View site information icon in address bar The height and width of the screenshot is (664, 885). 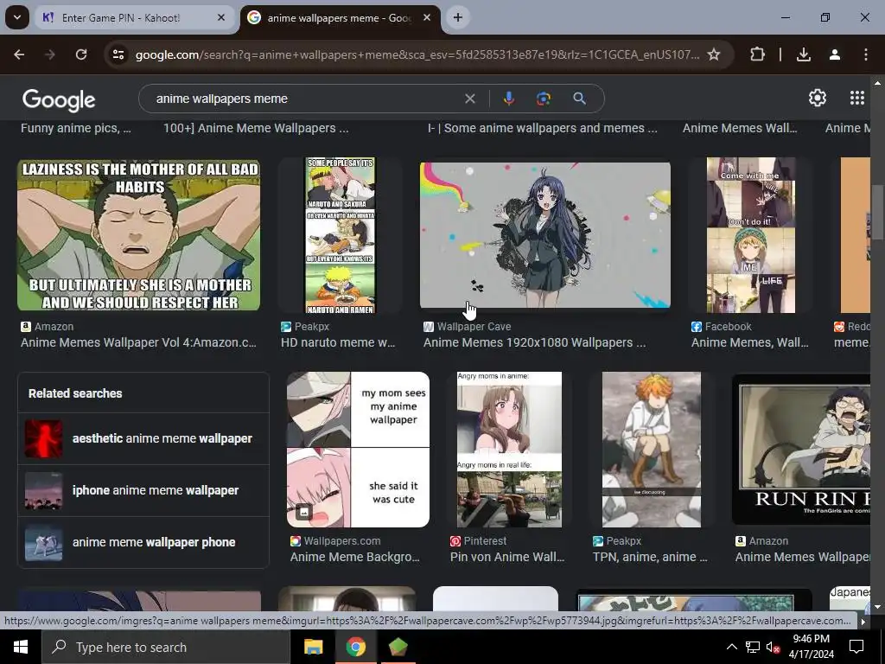tap(118, 54)
